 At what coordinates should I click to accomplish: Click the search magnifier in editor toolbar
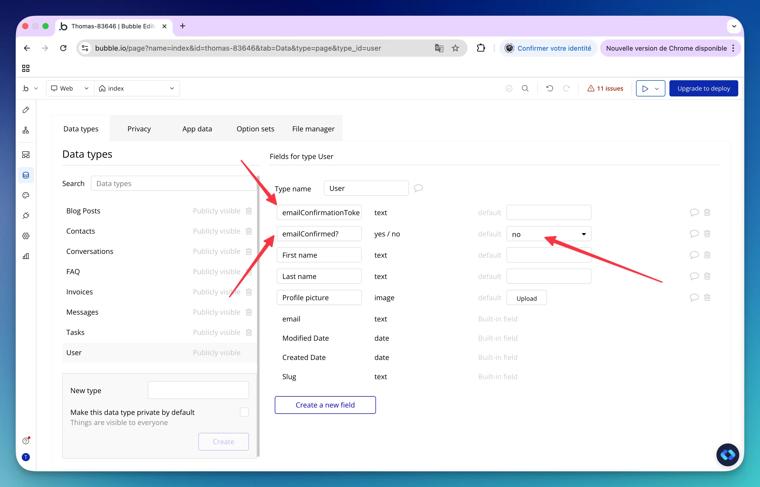[x=525, y=88]
